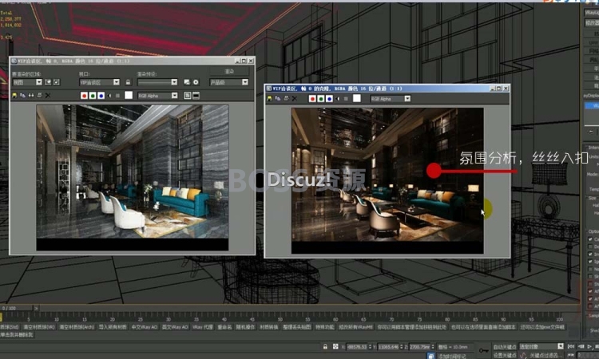Selection lock toggle icon in status bar
The width and height of the screenshot is (599, 359).
tap(325, 347)
